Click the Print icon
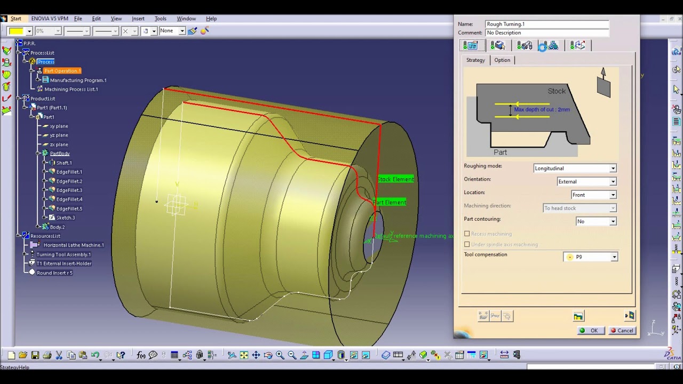This screenshot has height=384, width=683. click(47, 355)
